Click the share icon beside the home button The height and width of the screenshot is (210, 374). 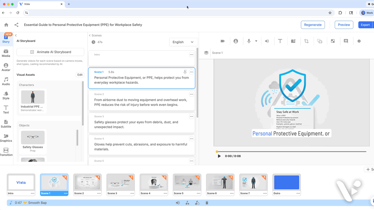pyautogui.click(x=16, y=25)
